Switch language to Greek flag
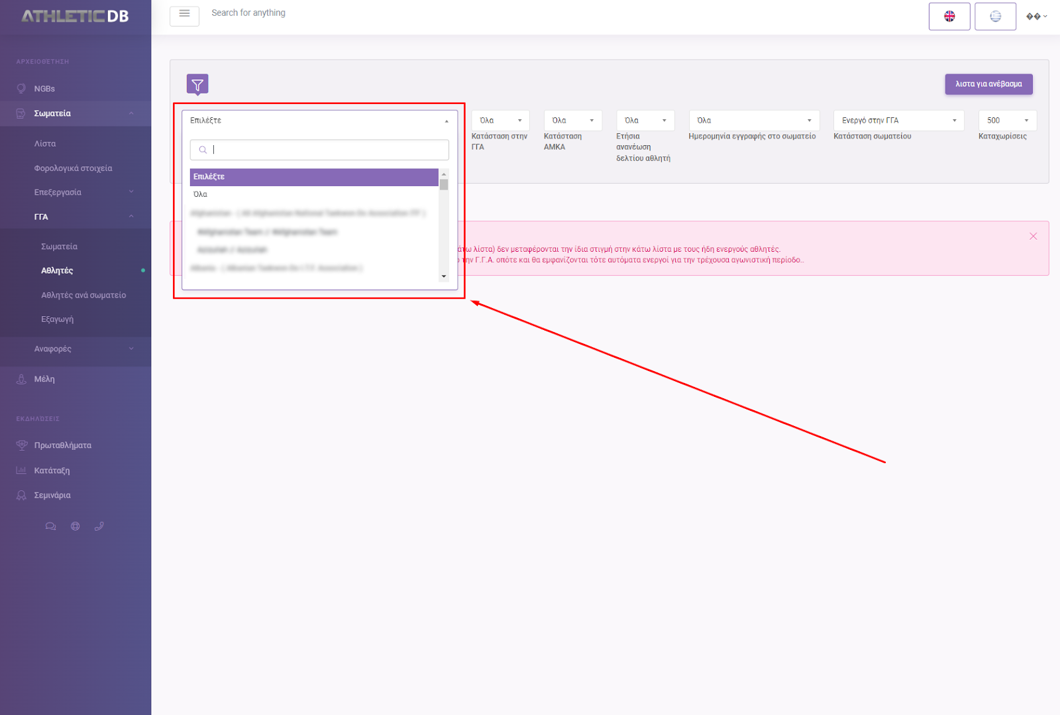Image resolution: width=1060 pixels, height=715 pixels. (995, 17)
